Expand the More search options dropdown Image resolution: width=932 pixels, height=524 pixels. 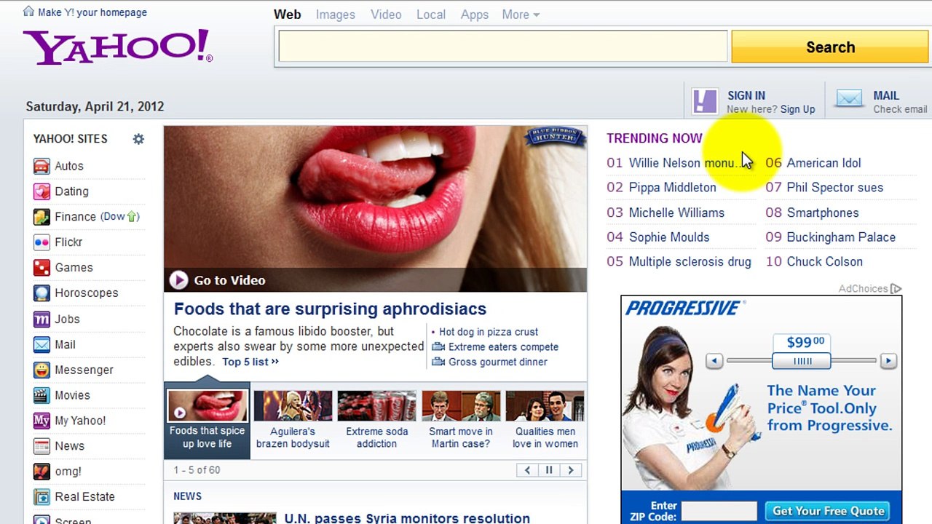pyautogui.click(x=521, y=15)
